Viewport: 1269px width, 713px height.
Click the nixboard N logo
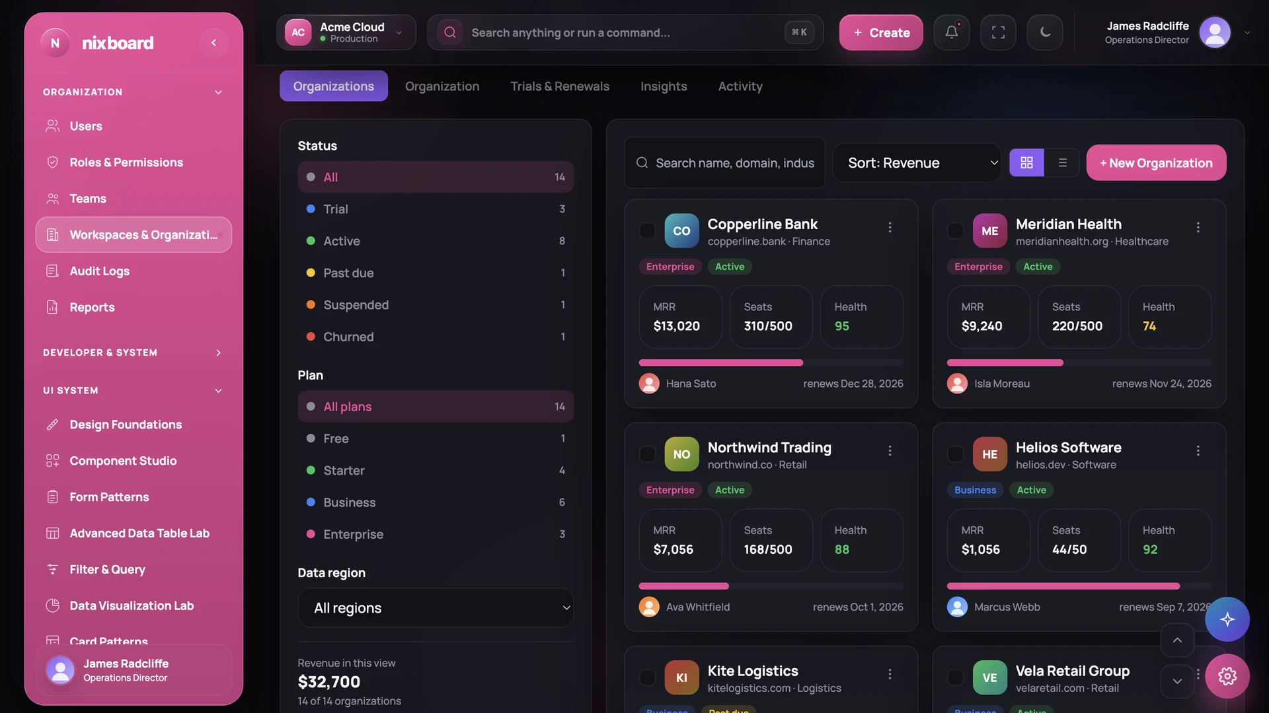pos(55,43)
